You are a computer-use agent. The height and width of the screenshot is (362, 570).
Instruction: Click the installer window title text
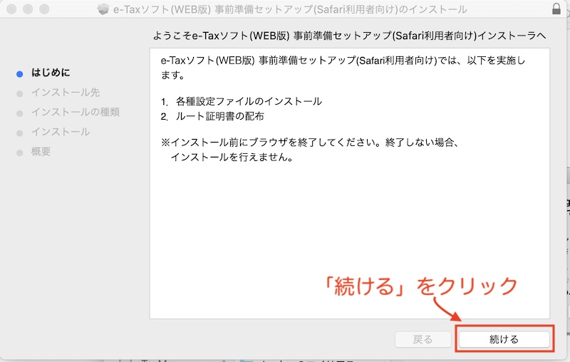pyautogui.click(x=290, y=9)
